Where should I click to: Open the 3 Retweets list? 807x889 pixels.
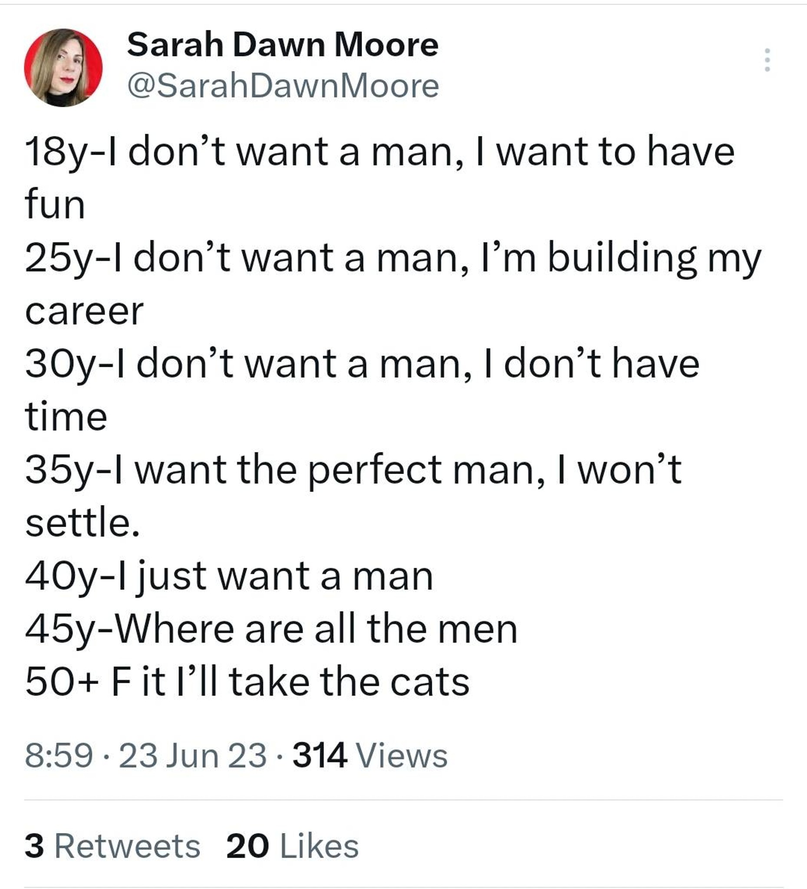coord(112,846)
